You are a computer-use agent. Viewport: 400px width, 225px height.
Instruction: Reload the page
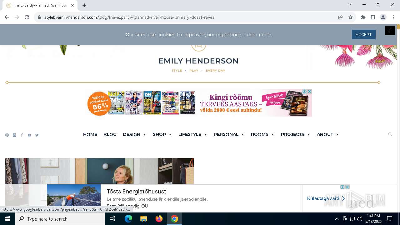click(x=27, y=17)
